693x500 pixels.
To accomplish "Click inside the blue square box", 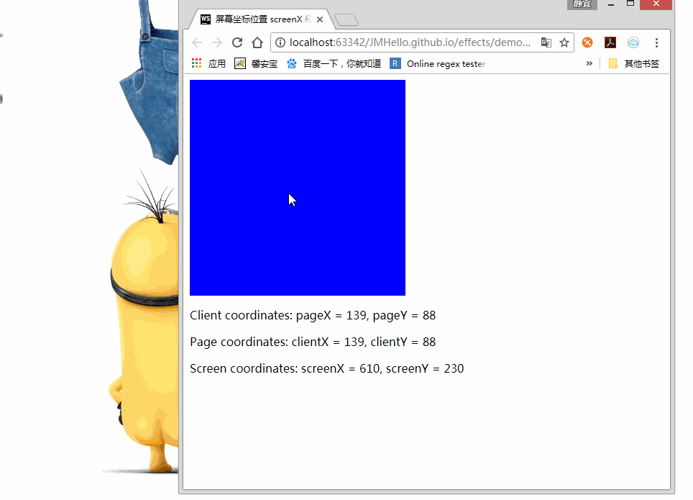I will pos(298,187).
